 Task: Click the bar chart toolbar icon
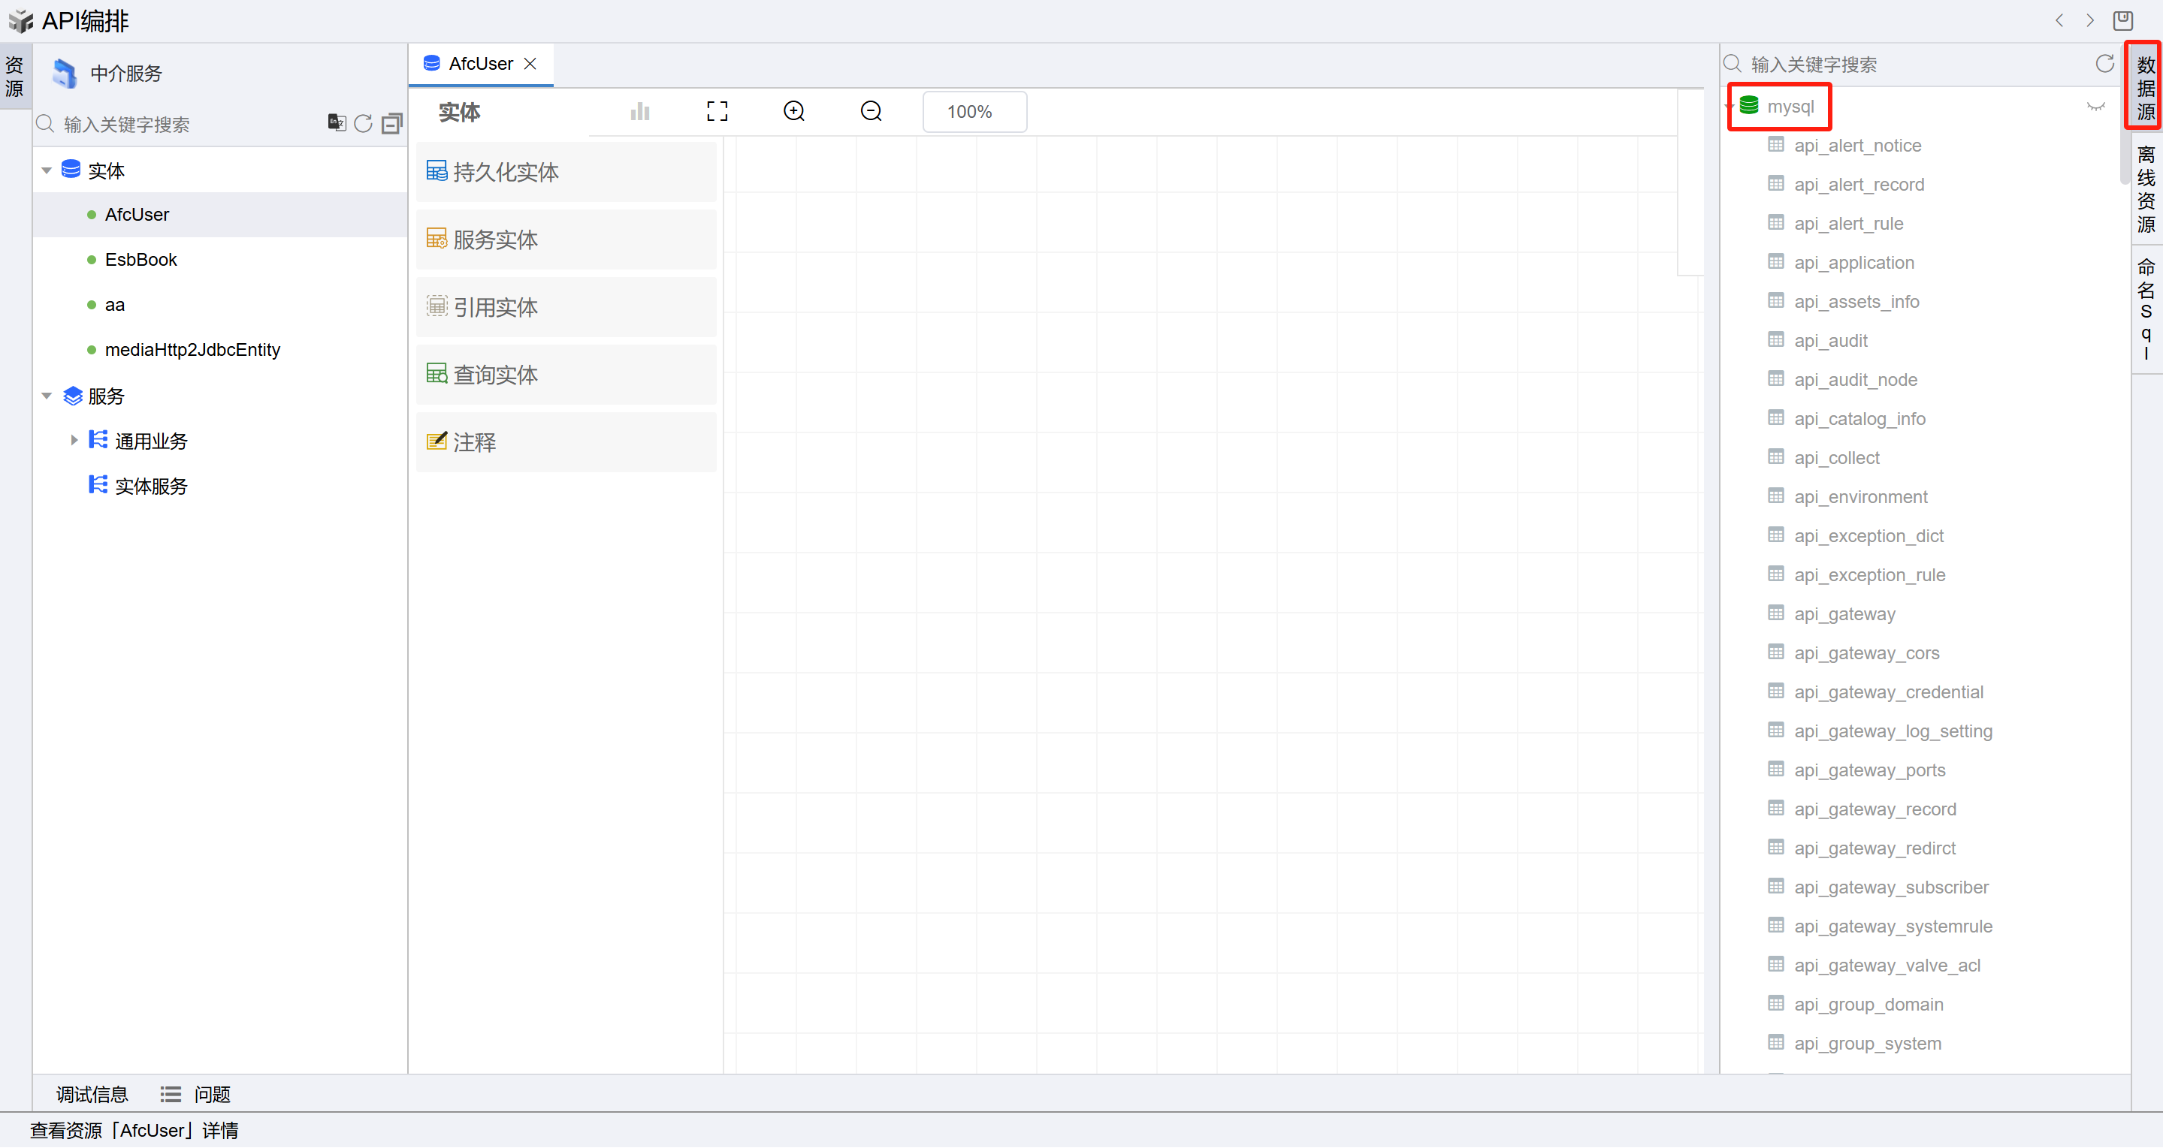coord(640,112)
